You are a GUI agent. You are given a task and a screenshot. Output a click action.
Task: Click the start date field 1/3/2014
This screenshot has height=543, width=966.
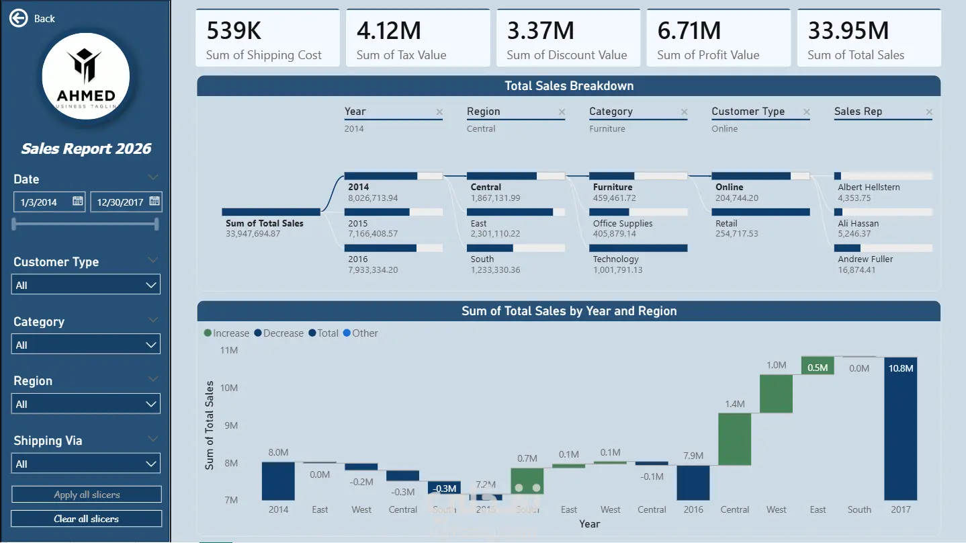pyautogui.click(x=50, y=202)
